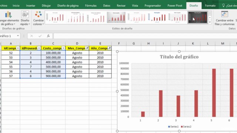Switch to the Power Pivot tab
237x133 pixels.
(175, 6)
